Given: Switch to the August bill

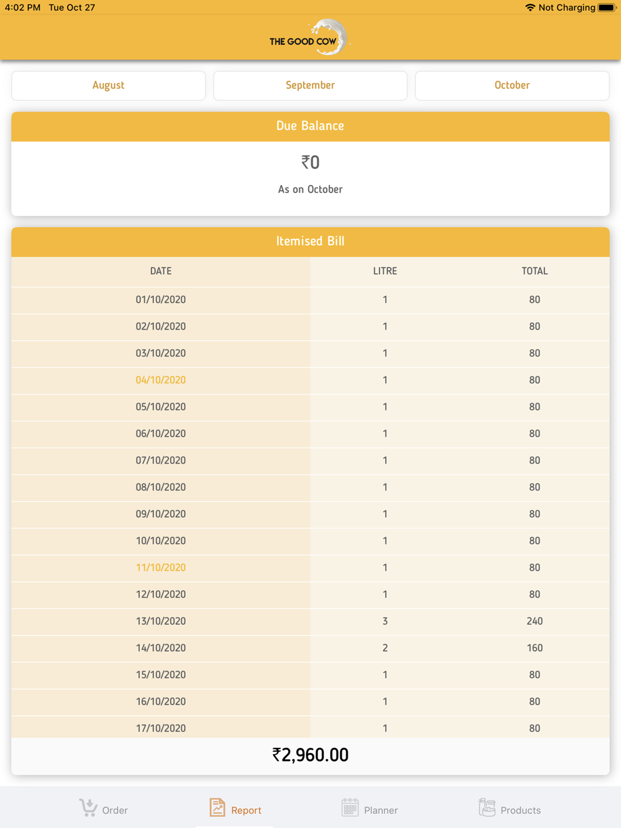Looking at the screenshot, I should tap(109, 85).
